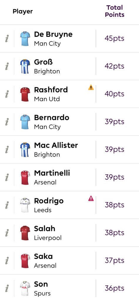Viewport: 139px width, 302px height.
Task: Open info icon for Son
Action: (7, 288)
